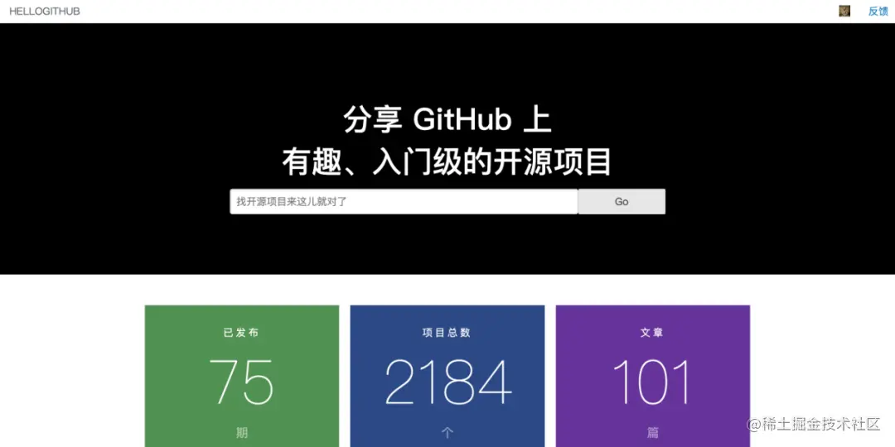Click the headline 有趣、入门级的开源项目

coord(447,162)
